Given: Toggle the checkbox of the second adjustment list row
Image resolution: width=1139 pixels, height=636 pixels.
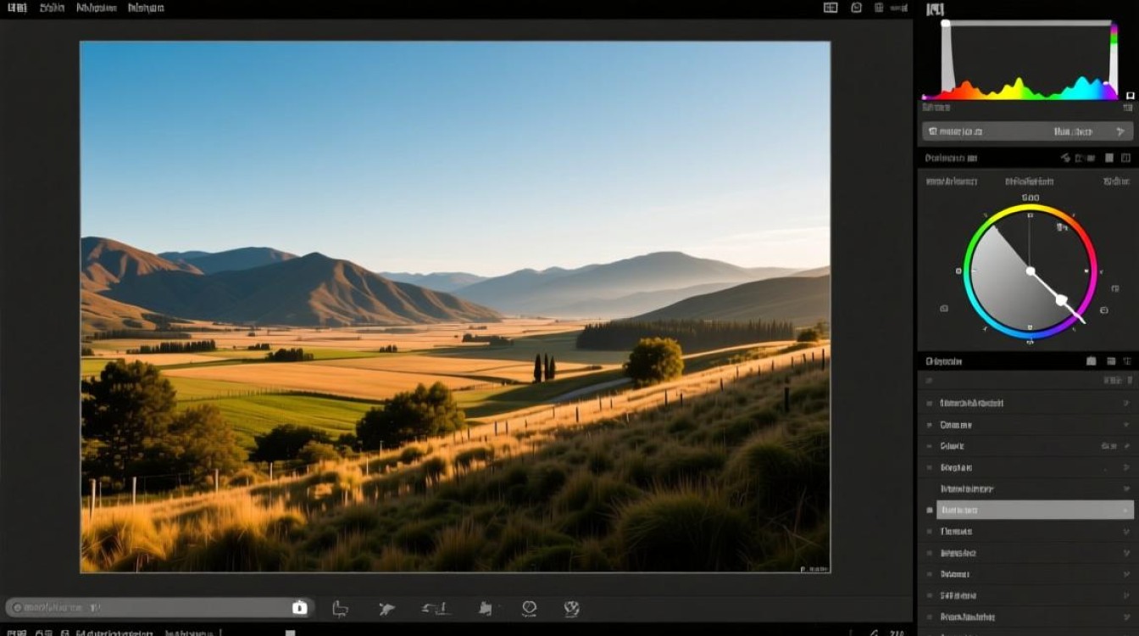Looking at the screenshot, I should 930,425.
